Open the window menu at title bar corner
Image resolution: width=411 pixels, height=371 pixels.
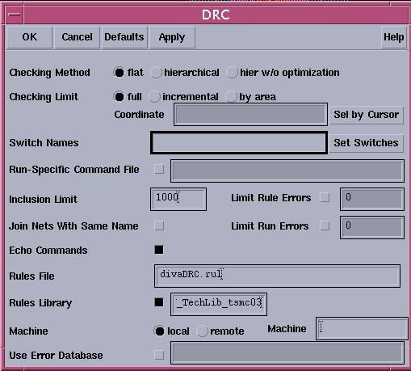tap(14, 15)
